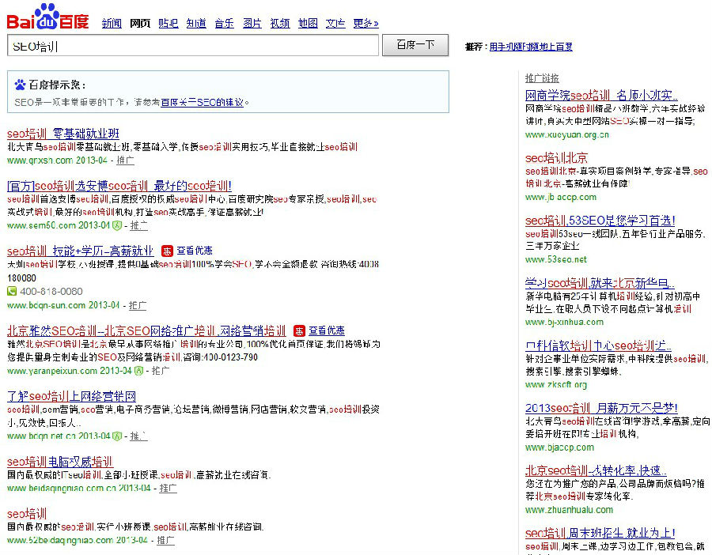Open result 北京雅然SEO培训--北京SEO网络推广培训
This screenshot has width=712, height=555.
(x=146, y=330)
